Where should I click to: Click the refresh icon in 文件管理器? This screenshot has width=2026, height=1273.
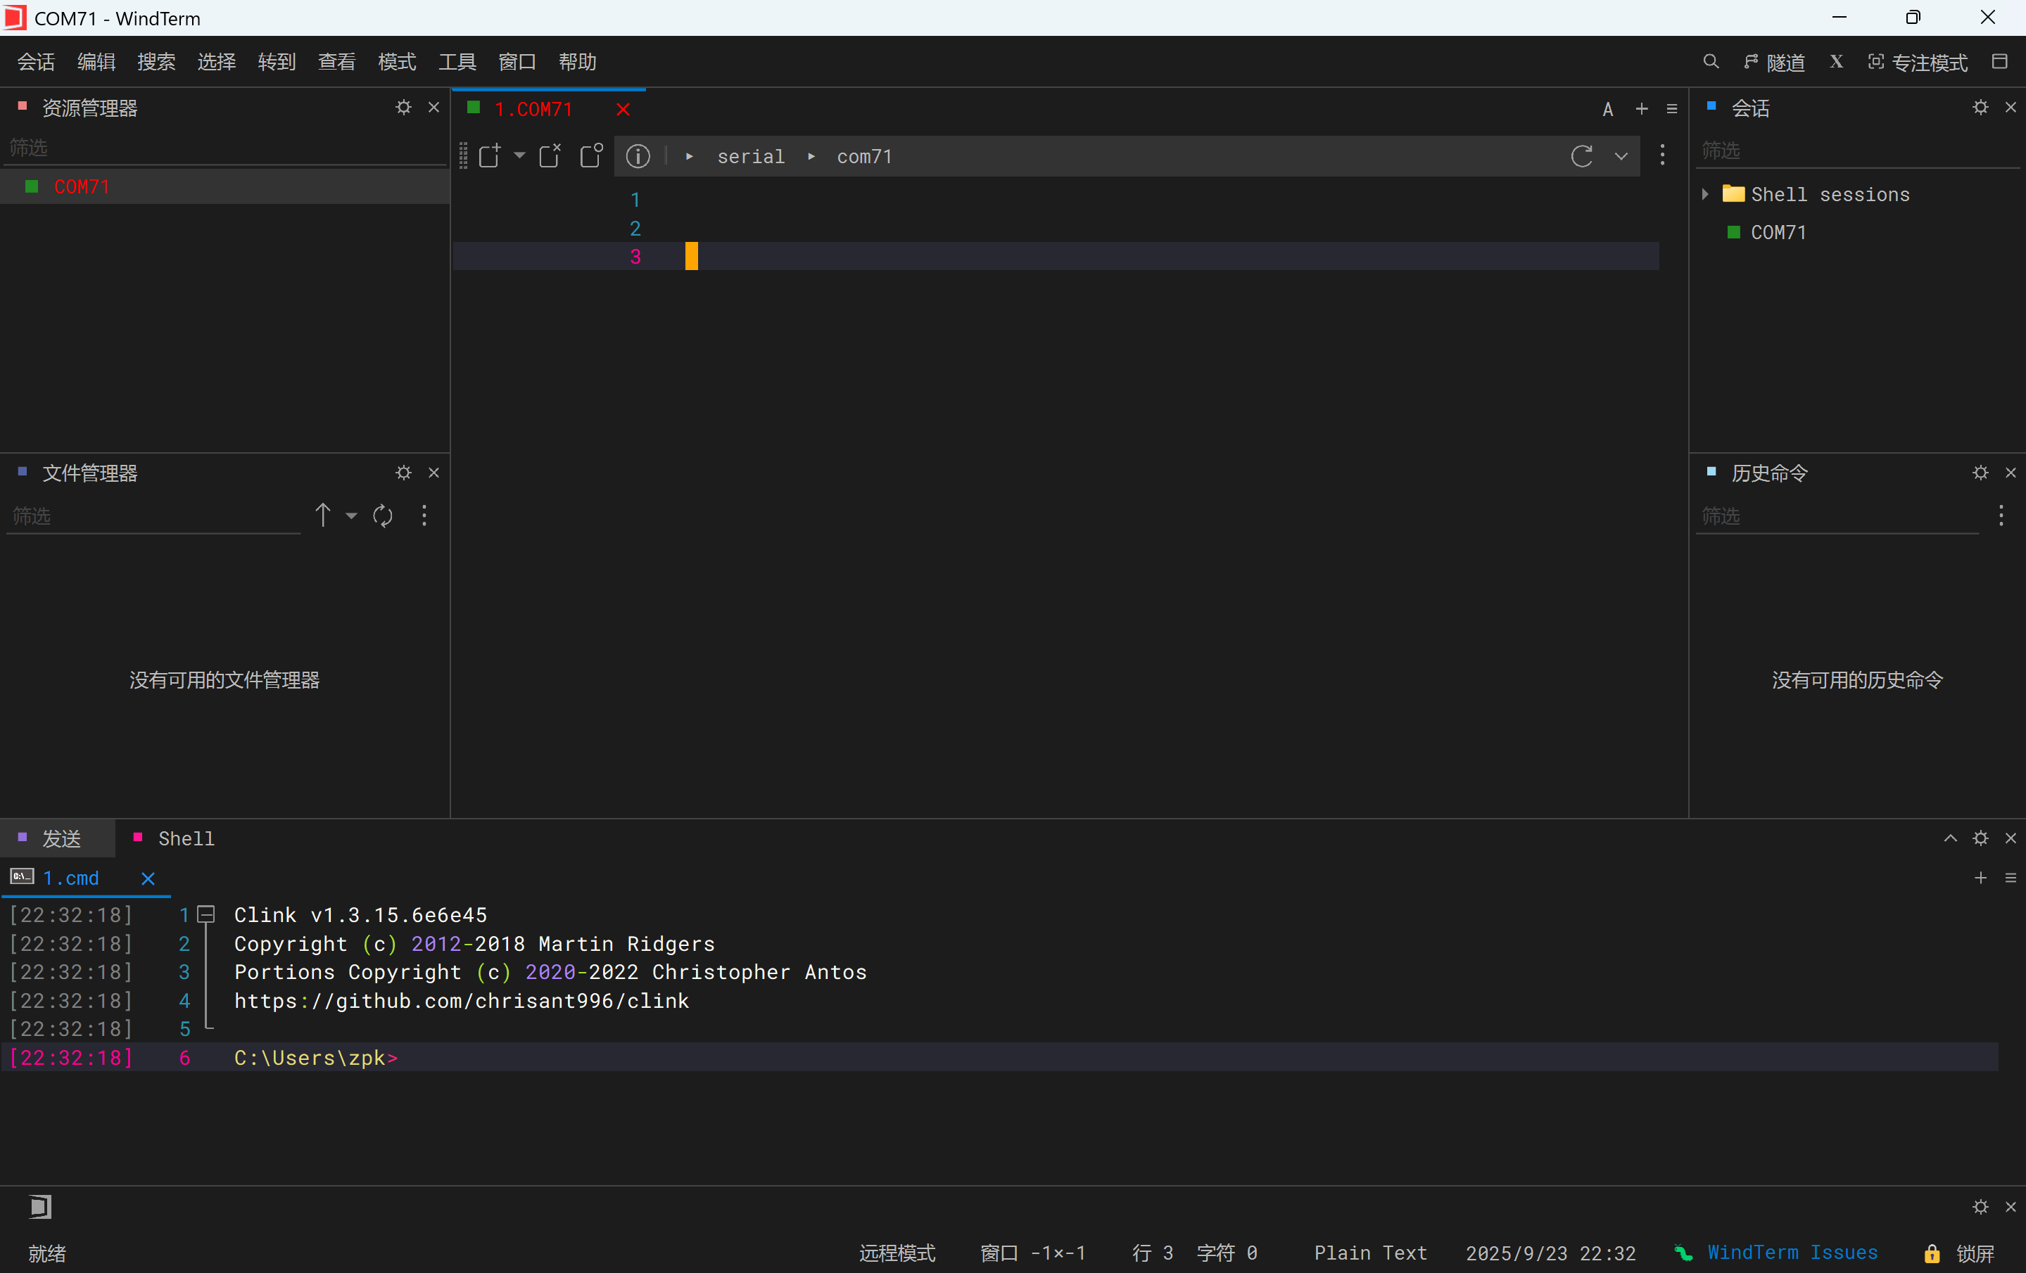[383, 516]
